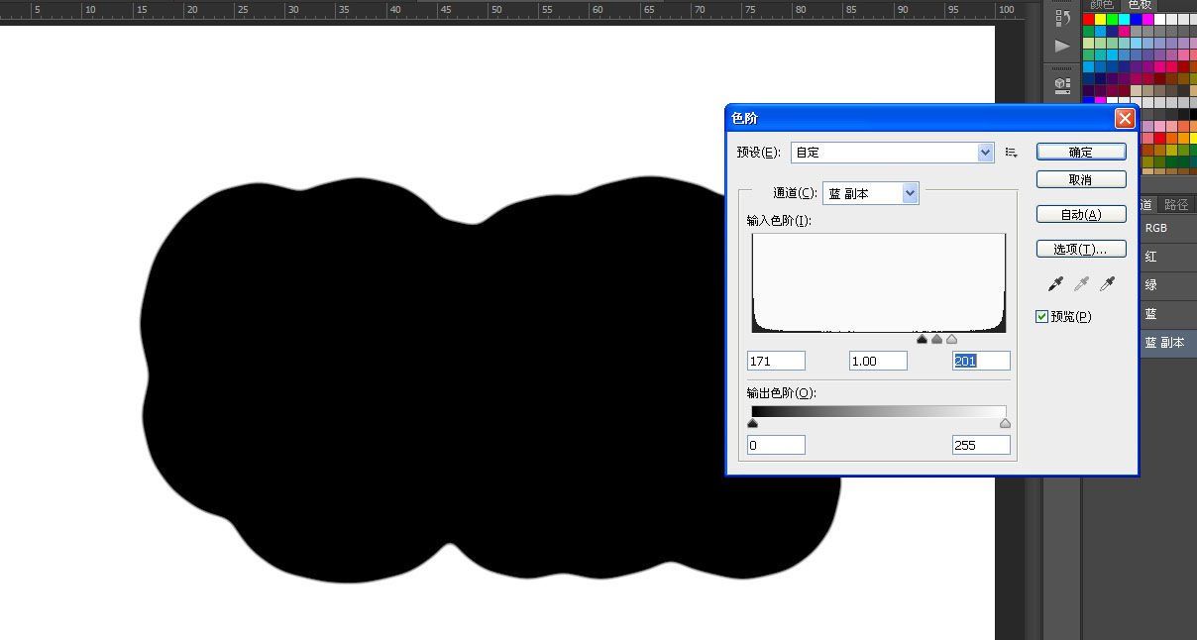Pick the gray point eyedropper in Levels
This screenshot has height=640, width=1197.
(x=1082, y=284)
